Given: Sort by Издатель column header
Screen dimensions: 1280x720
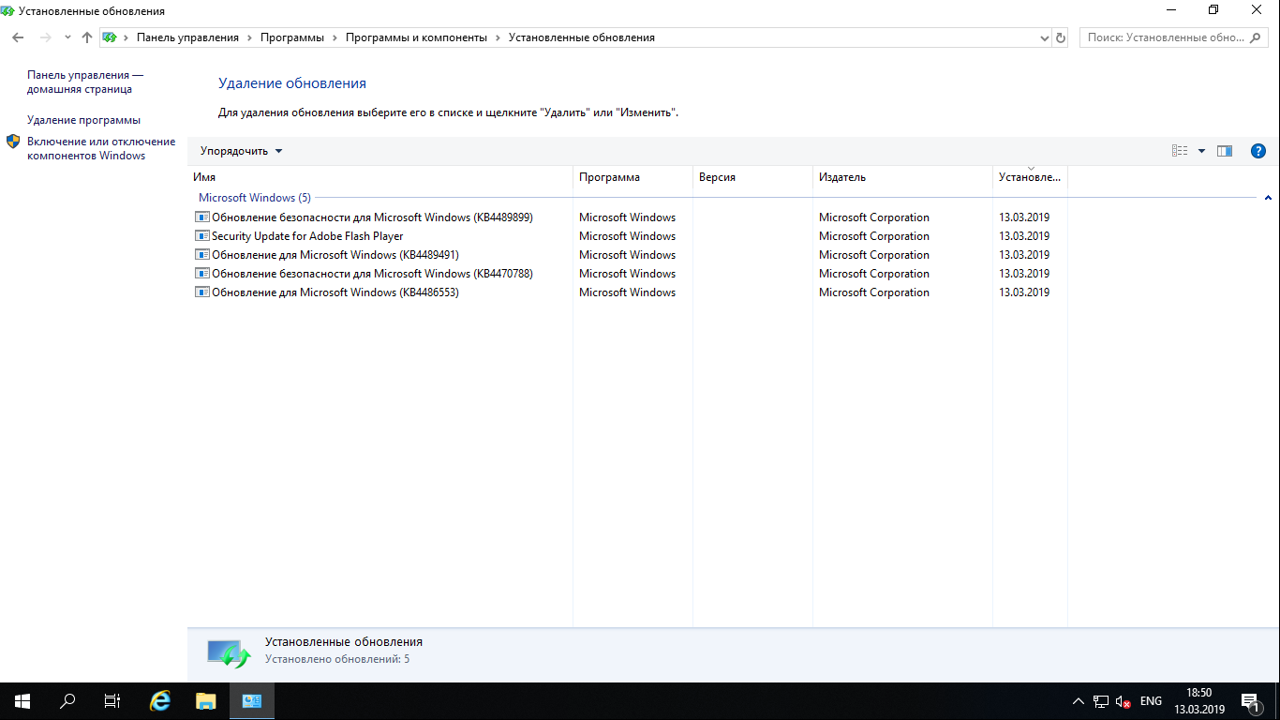Looking at the screenshot, I should coord(902,177).
